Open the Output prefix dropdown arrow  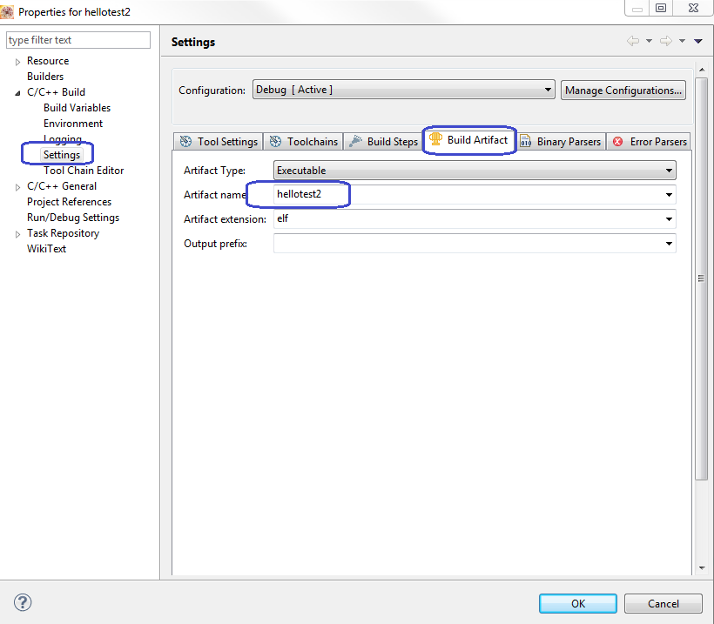click(669, 244)
